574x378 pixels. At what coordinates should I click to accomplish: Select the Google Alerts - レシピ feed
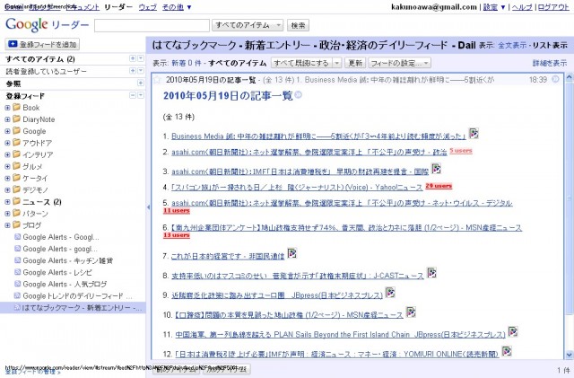tap(57, 272)
